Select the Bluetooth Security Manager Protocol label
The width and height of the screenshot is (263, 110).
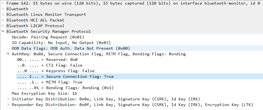pyautogui.click(x=49, y=31)
